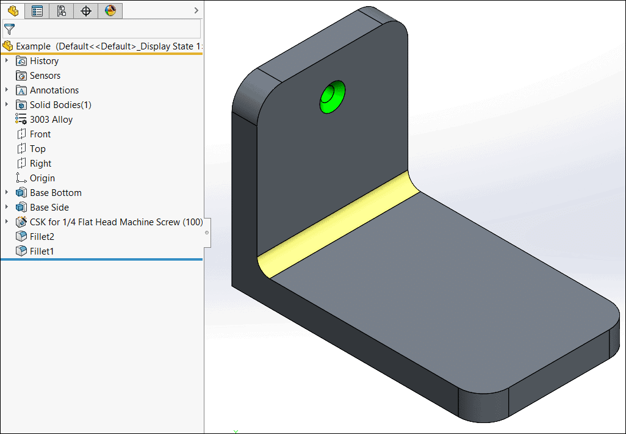Image resolution: width=626 pixels, height=434 pixels.
Task: Select the Fillet1 feature label
Action: 41,251
